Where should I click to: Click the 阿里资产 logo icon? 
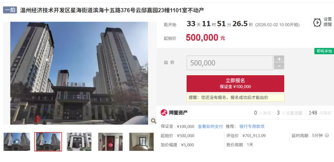164,113
